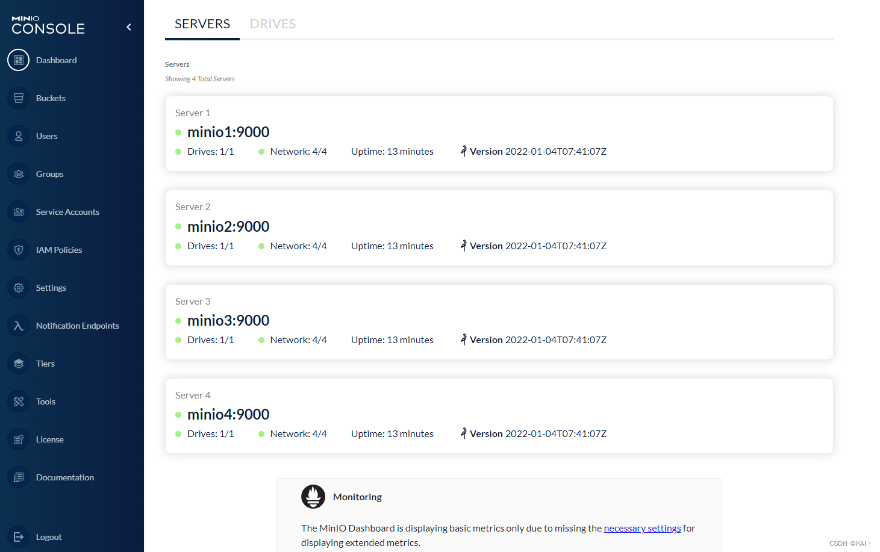Screen dimensions: 880x552
Task: Click the minio2:9000 server name
Action: tap(228, 226)
